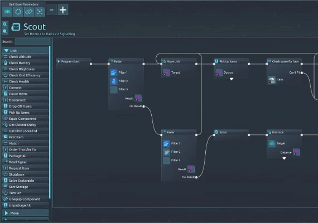Click the Distance output register icon
This screenshot has width=318, height=223.
(296, 152)
